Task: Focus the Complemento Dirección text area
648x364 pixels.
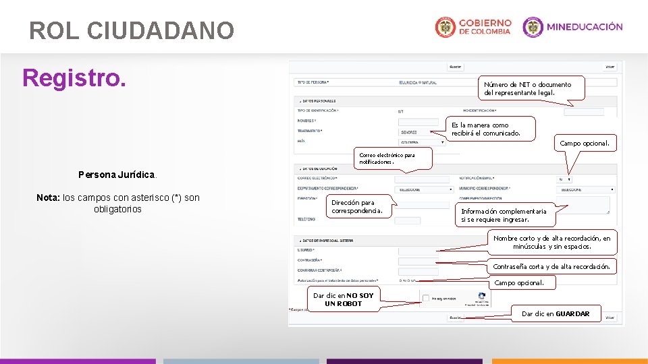Action: (x=583, y=205)
